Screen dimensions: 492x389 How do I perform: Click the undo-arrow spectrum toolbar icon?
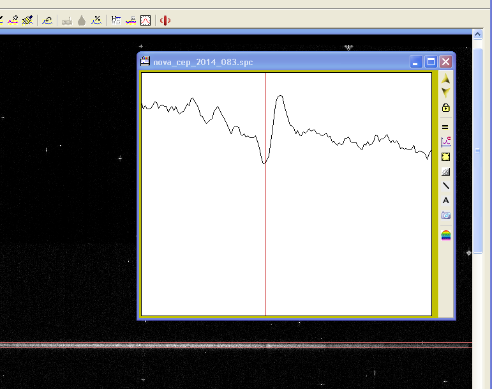(x=48, y=20)
